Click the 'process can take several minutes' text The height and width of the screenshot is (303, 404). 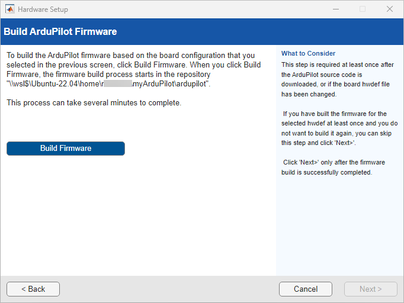[x=94, y=103]
